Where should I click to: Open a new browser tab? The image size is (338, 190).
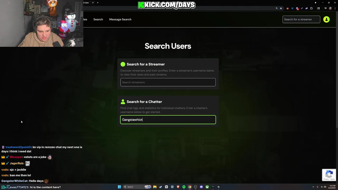pos(98,3)
